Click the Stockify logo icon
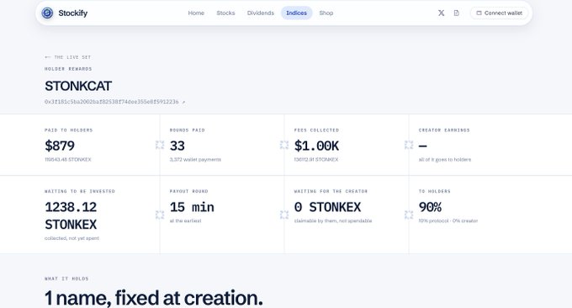 pos(47,13)
